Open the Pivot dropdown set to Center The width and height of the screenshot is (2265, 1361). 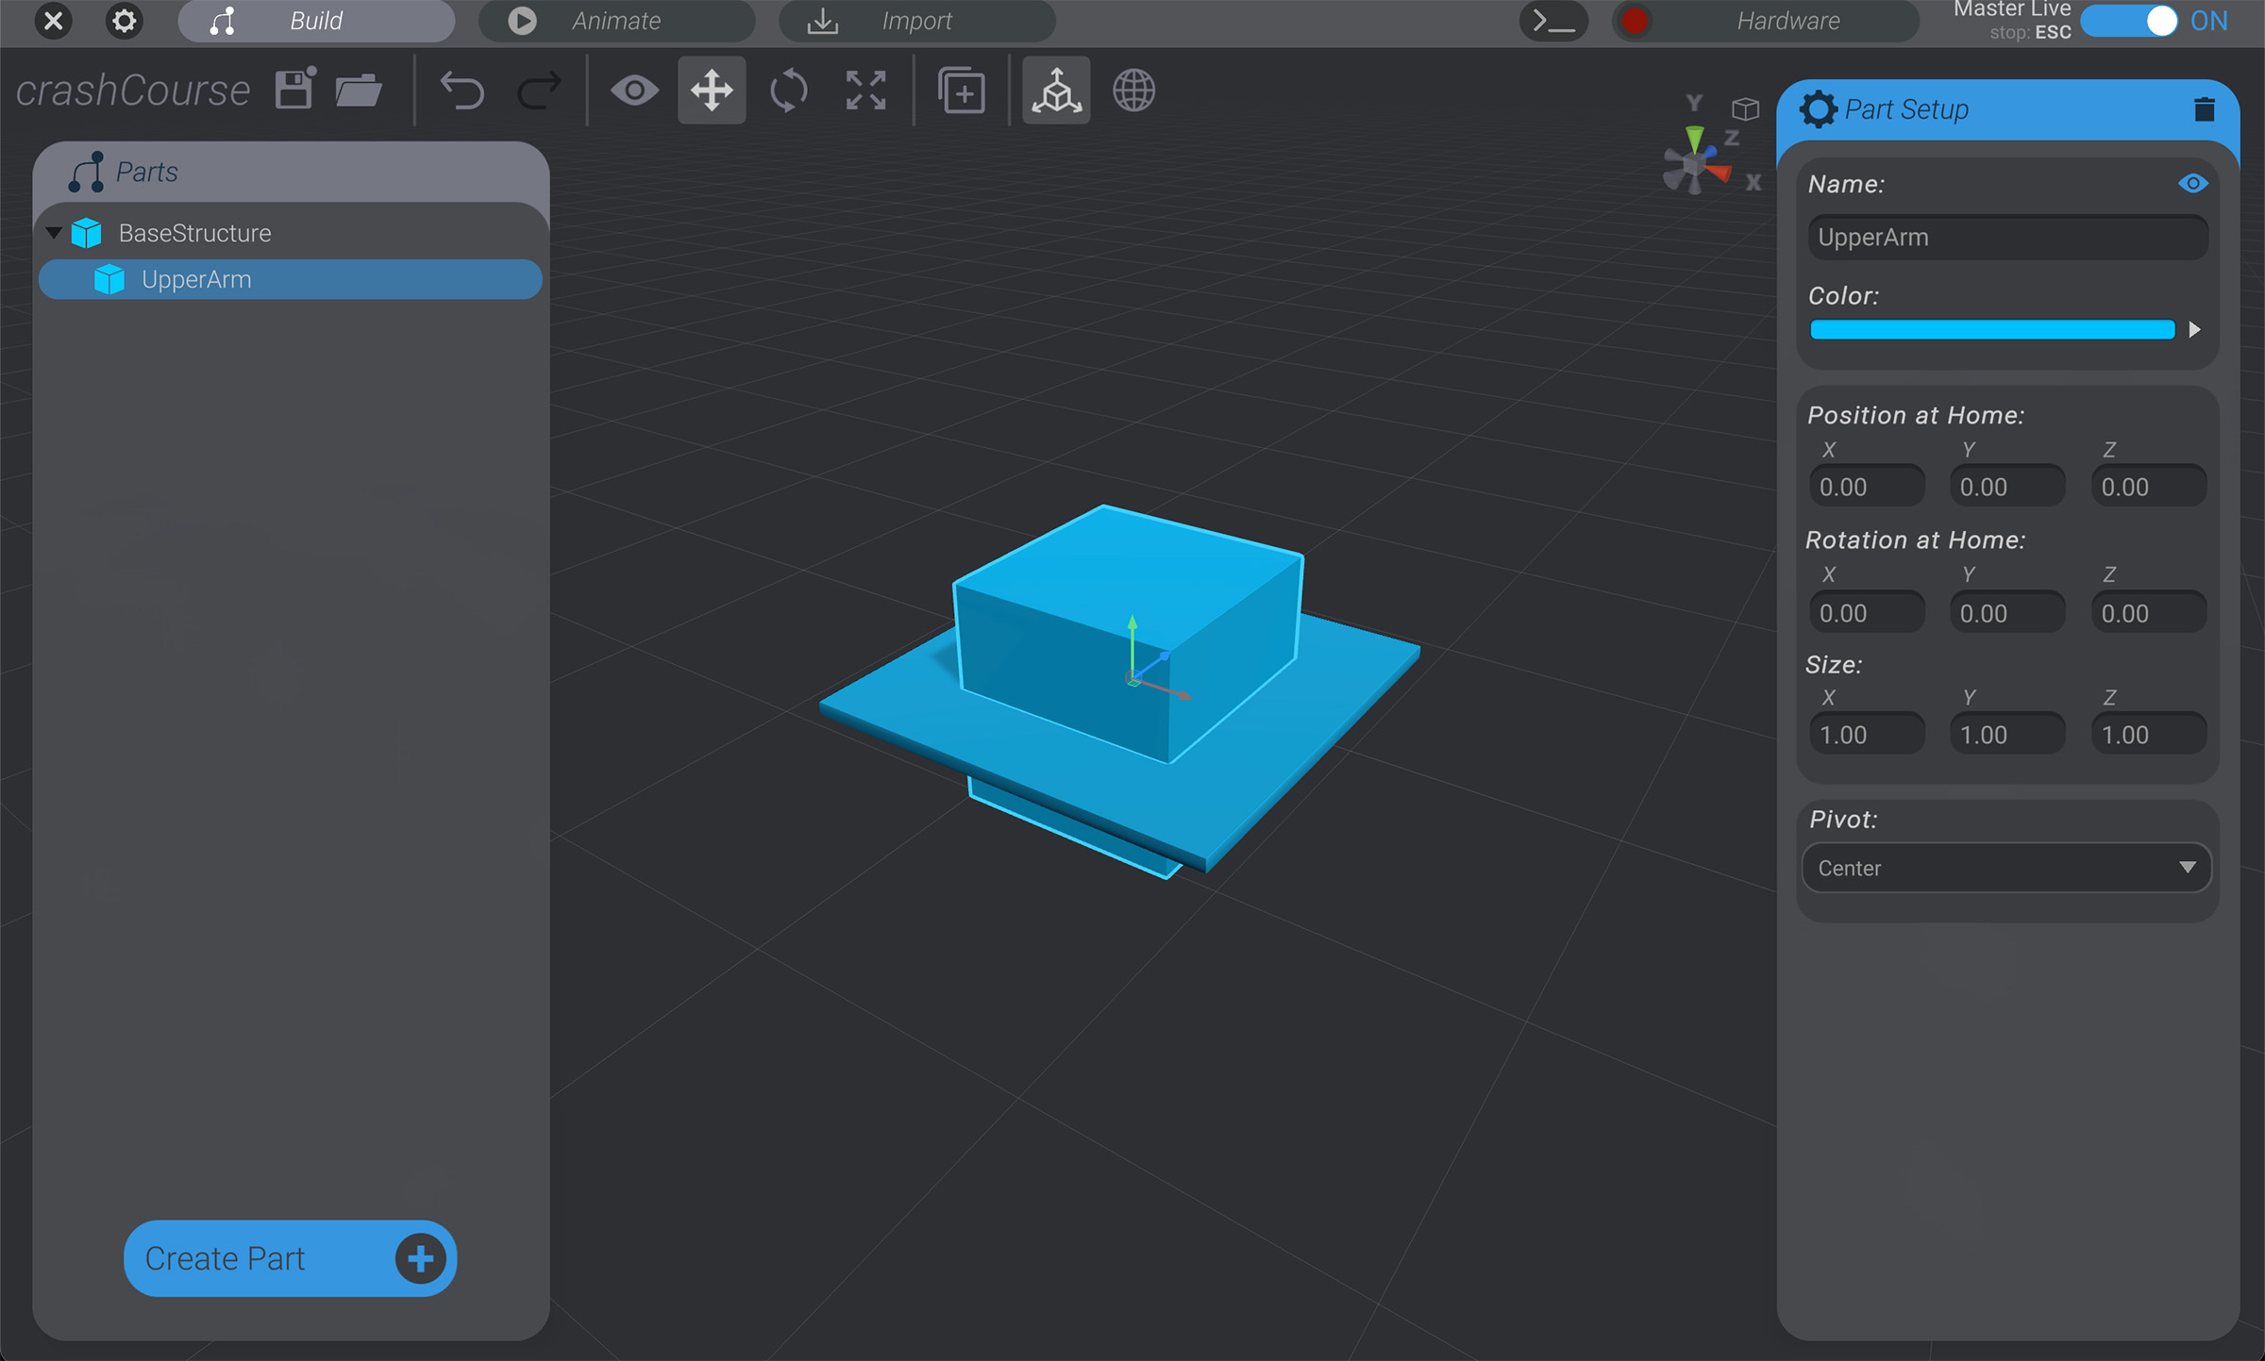(x=2005, y=868)
